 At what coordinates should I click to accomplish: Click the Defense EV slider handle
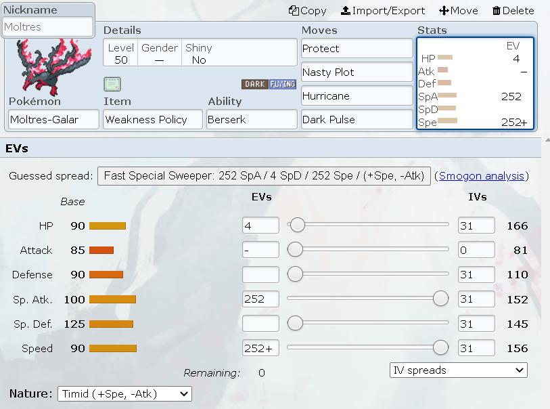tap(295, 274)
